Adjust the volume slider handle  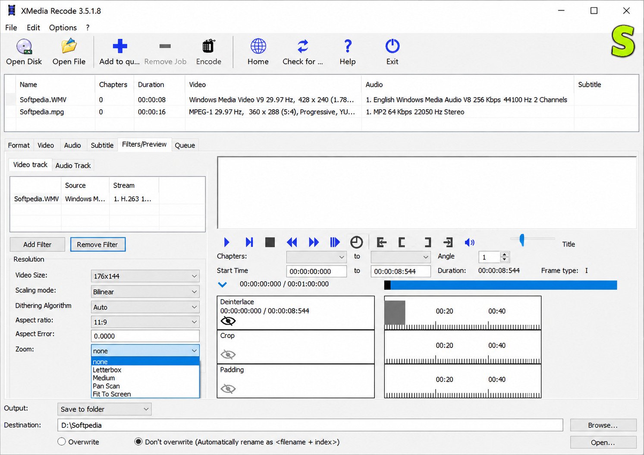coord(522,240)
